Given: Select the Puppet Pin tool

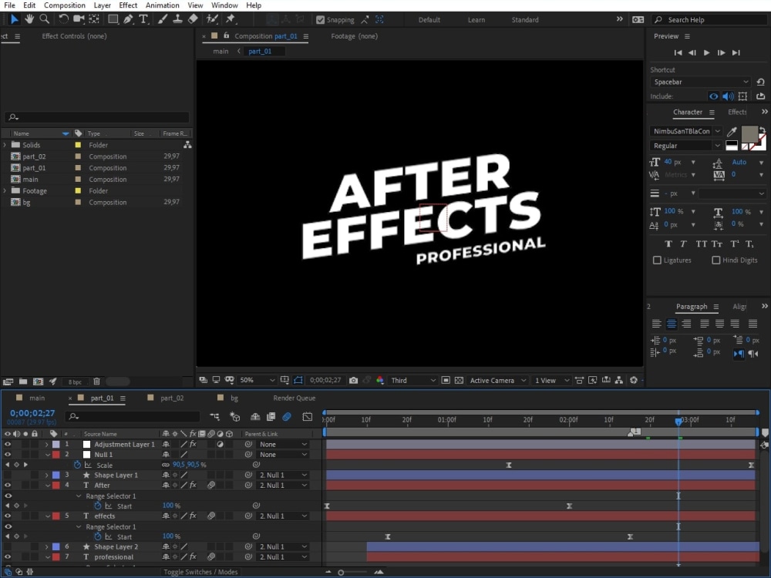Looking at the screenshot, I should tap(231, 19).
